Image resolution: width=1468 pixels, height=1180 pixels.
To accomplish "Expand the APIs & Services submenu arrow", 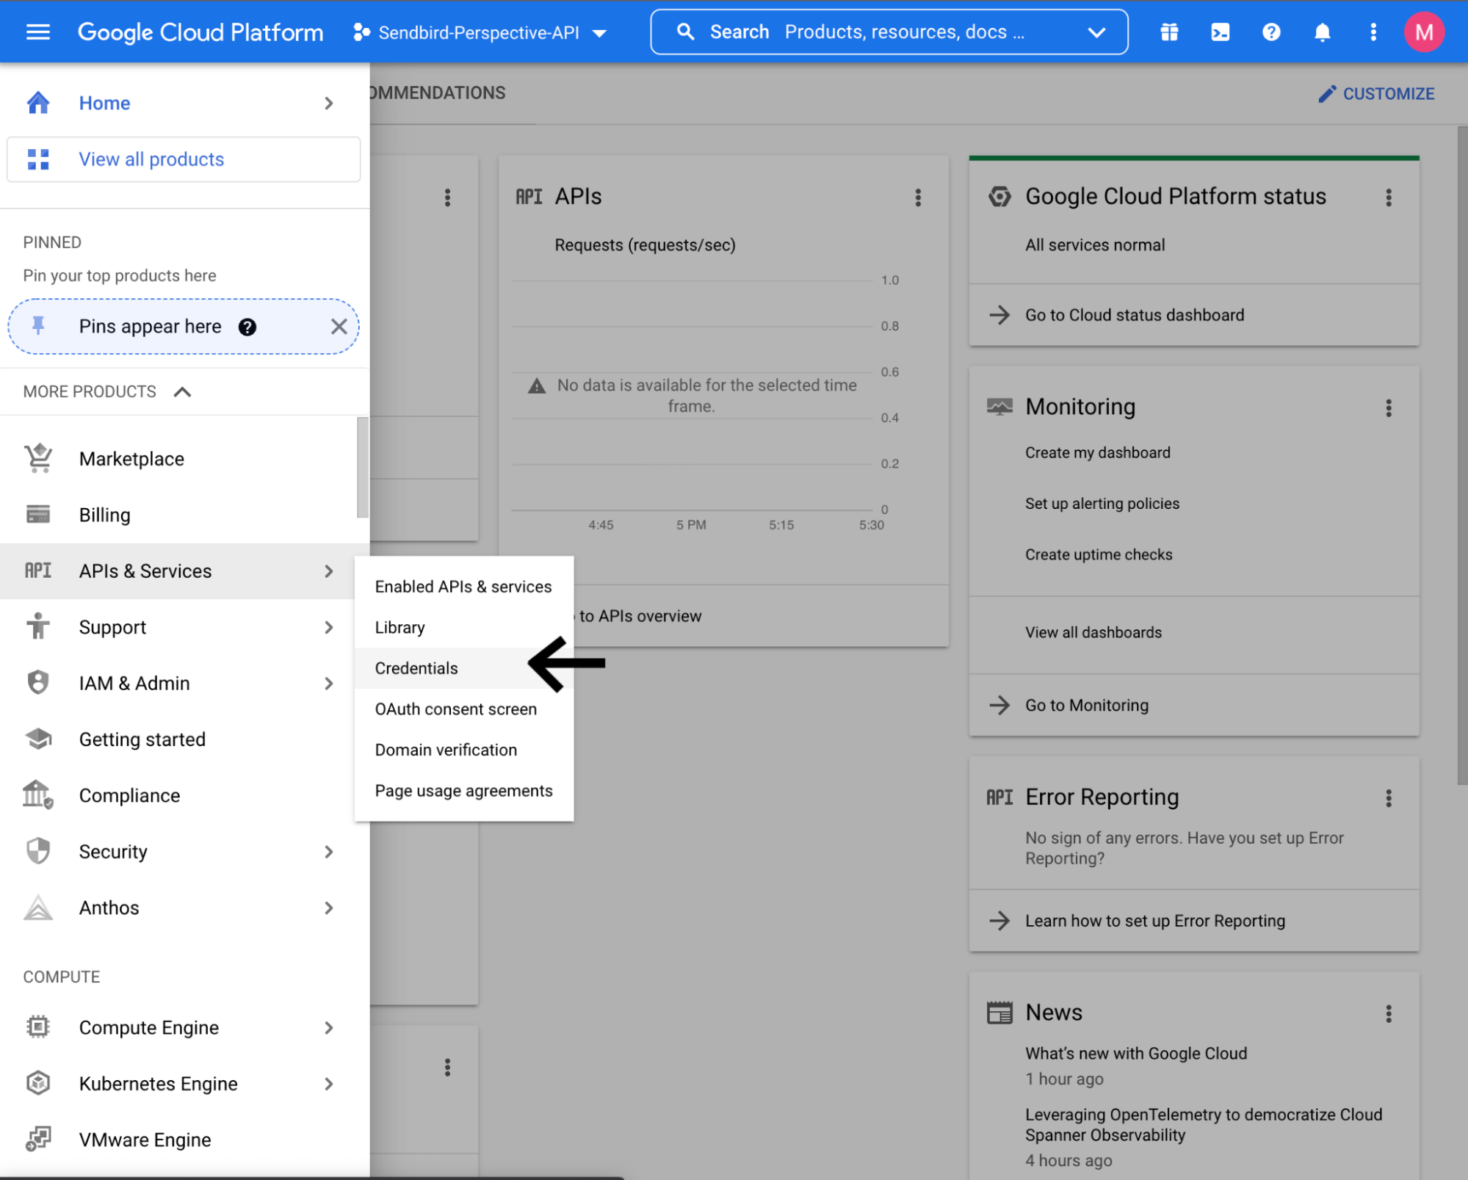I will point(329,571).
